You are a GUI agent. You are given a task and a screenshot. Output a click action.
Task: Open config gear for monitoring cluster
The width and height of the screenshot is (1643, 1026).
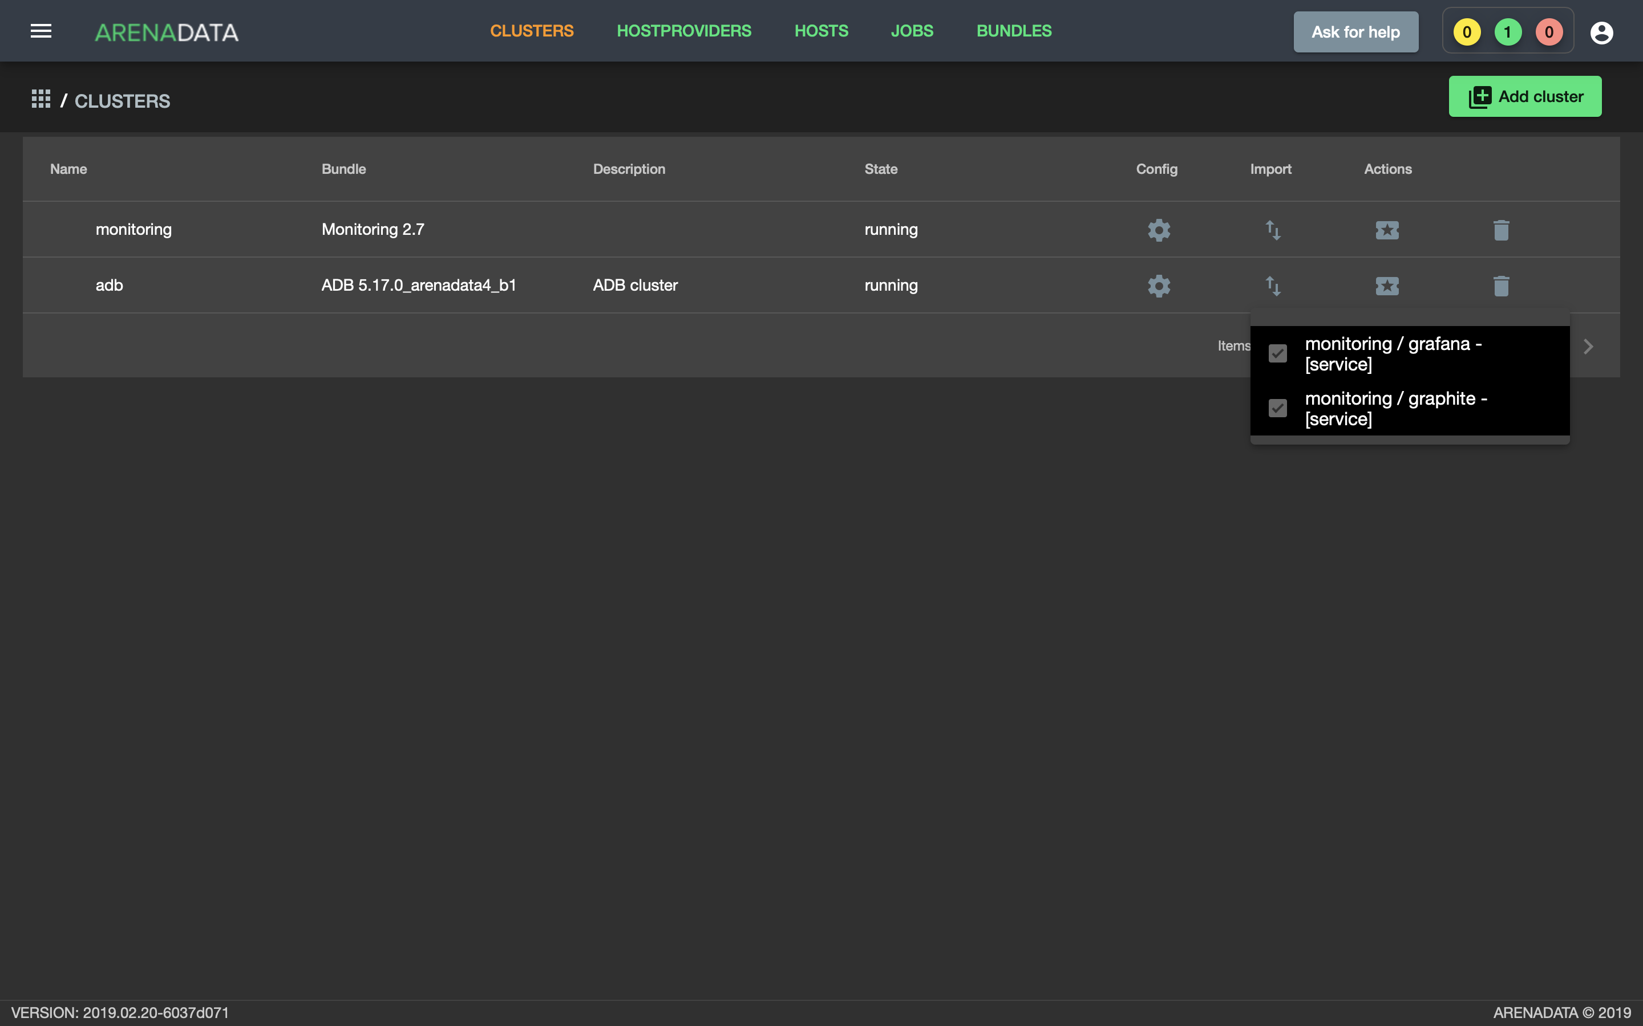(x=1159, y=230)
